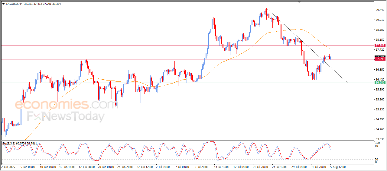This screenshot has width=387, height=171.
Task: Click the 24 Jul 12:00 time label
Action: tap(280, 166)
